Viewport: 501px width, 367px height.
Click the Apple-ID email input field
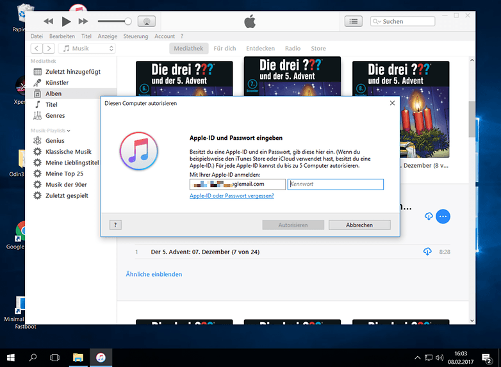(238, 184)
